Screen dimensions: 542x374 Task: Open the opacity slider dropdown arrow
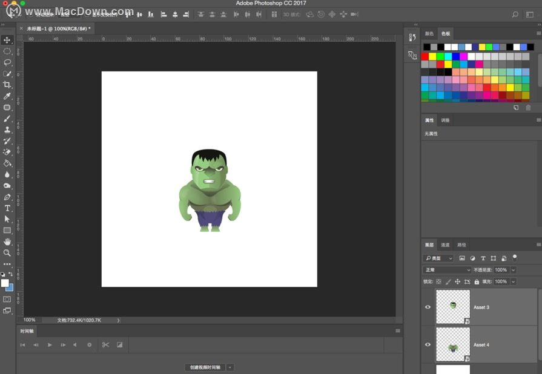click(x=514, y=270)
